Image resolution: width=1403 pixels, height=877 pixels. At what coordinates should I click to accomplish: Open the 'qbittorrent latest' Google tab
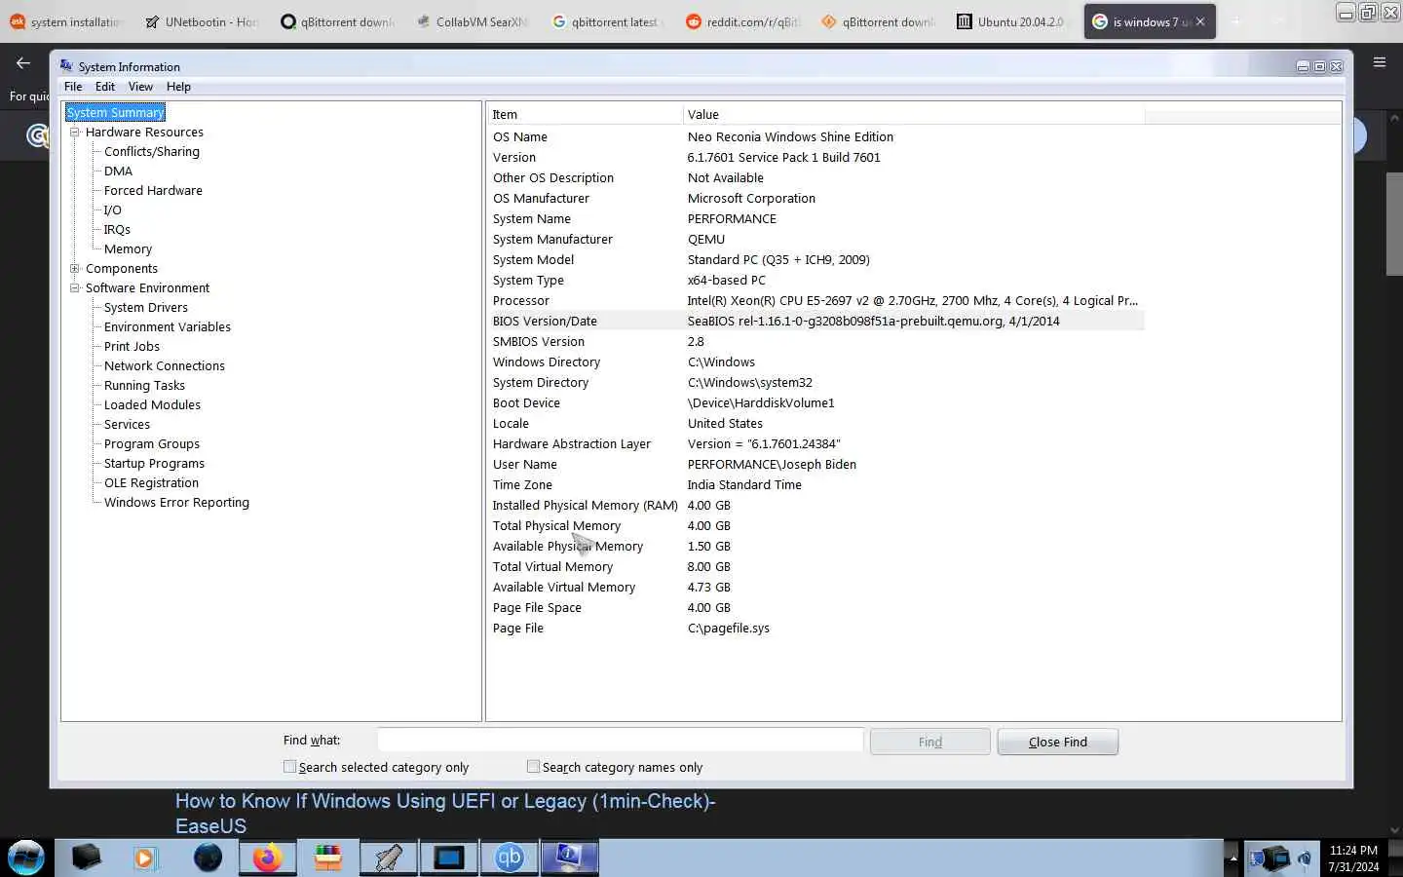point(606,21)
